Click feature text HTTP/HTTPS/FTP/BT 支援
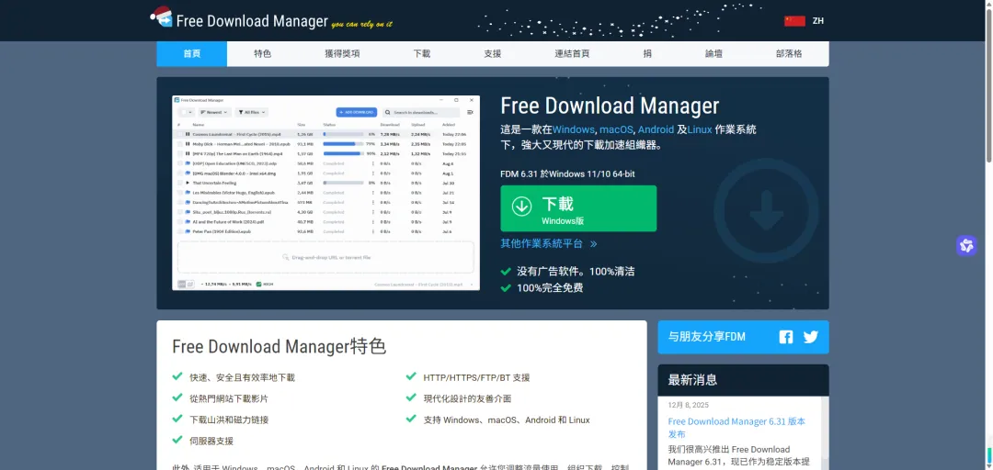This screenshot has height=470, width=993. point(476,377)
